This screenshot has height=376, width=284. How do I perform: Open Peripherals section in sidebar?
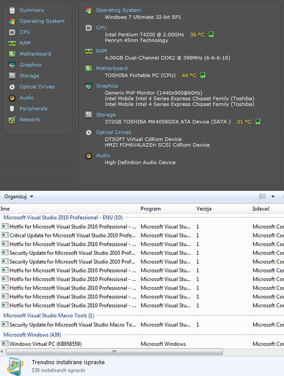point(33,109)
